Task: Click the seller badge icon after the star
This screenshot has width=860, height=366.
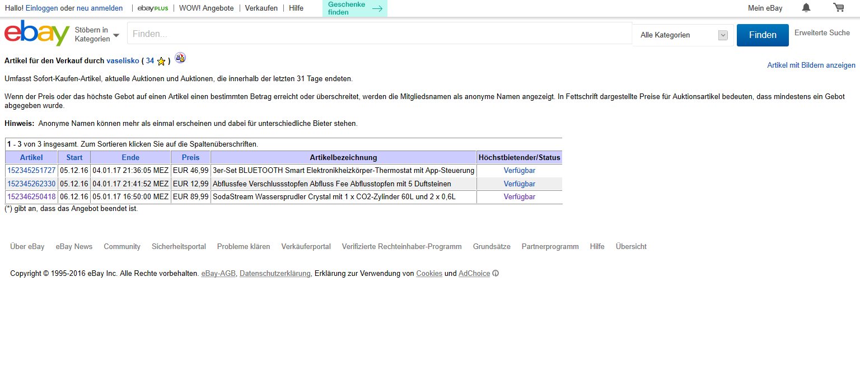Action: pyautogui.click(x=180, y=57)
